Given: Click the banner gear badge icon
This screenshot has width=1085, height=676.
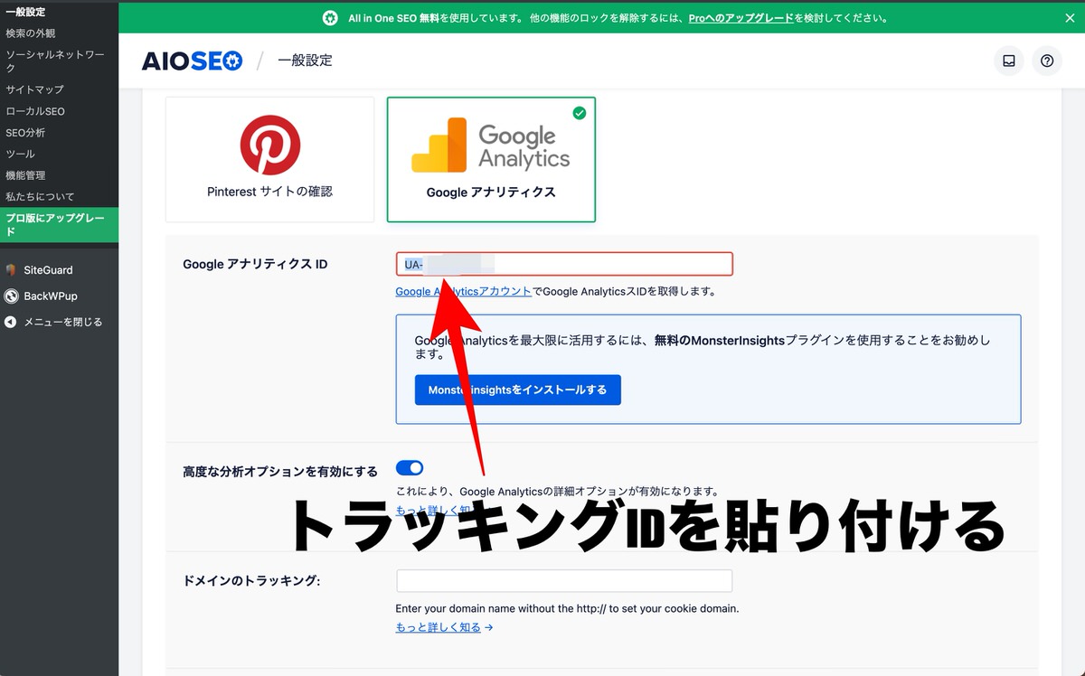Looking at the screenshot, I should pos(330,17).
